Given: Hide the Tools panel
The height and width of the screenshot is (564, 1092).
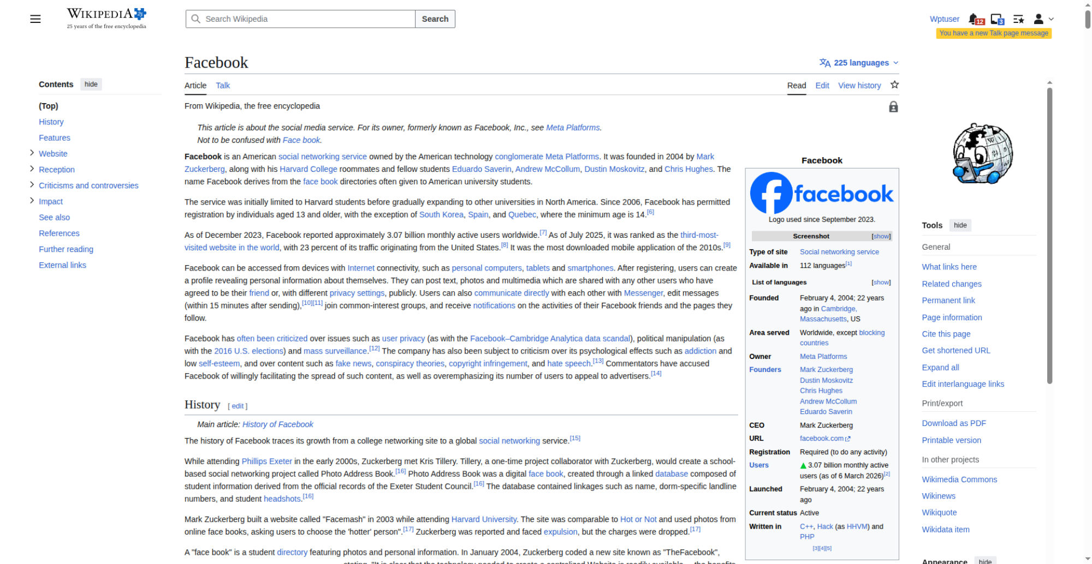Looking at the screenshot, I should pos(960,225).
